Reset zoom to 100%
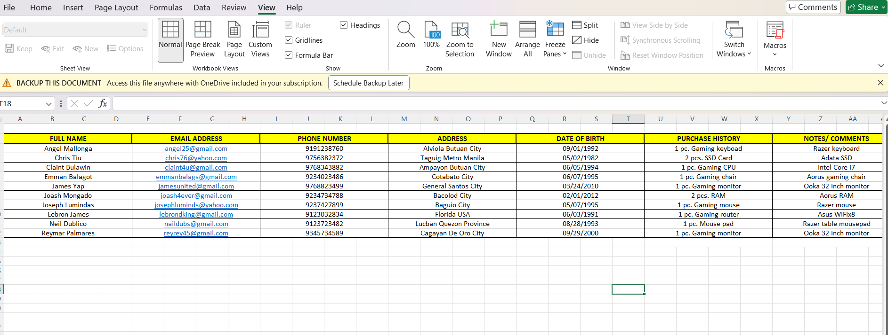Image resolution: width=888 pixels, height=335 pixels. click(431, 35)
